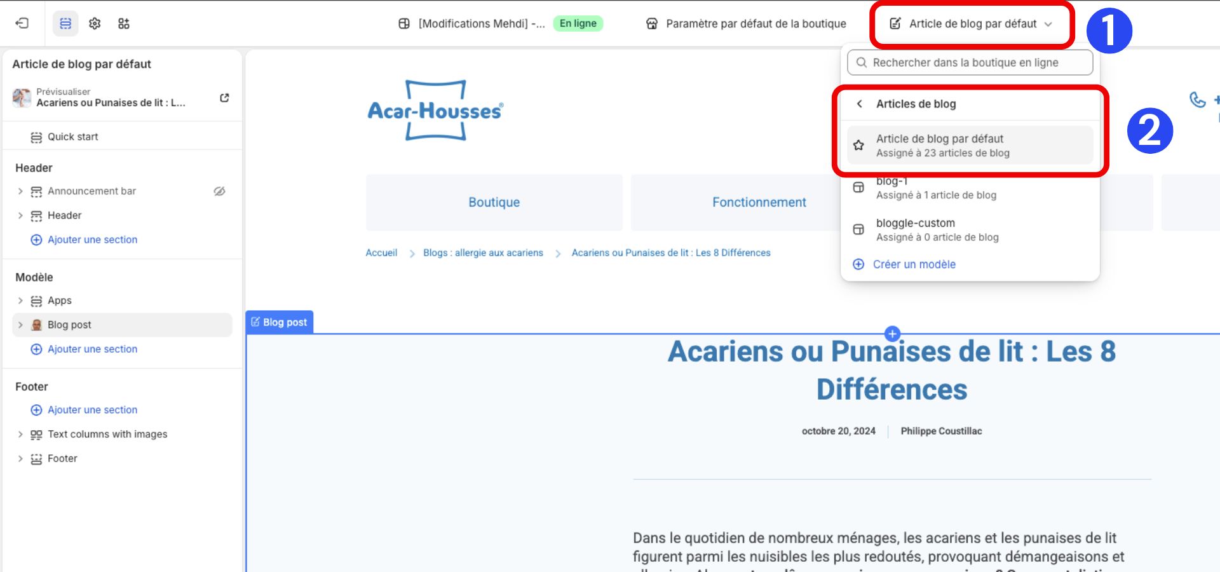Click the icon beside [Modifications Mehdi]

pyautogui.click(x=403, y=23)
